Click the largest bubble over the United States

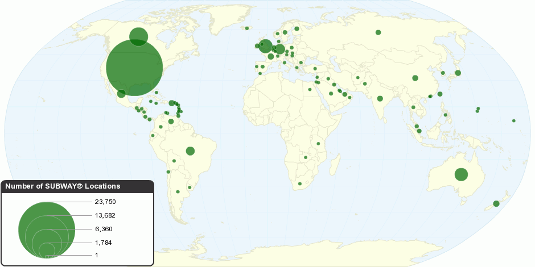pos(135,68)
